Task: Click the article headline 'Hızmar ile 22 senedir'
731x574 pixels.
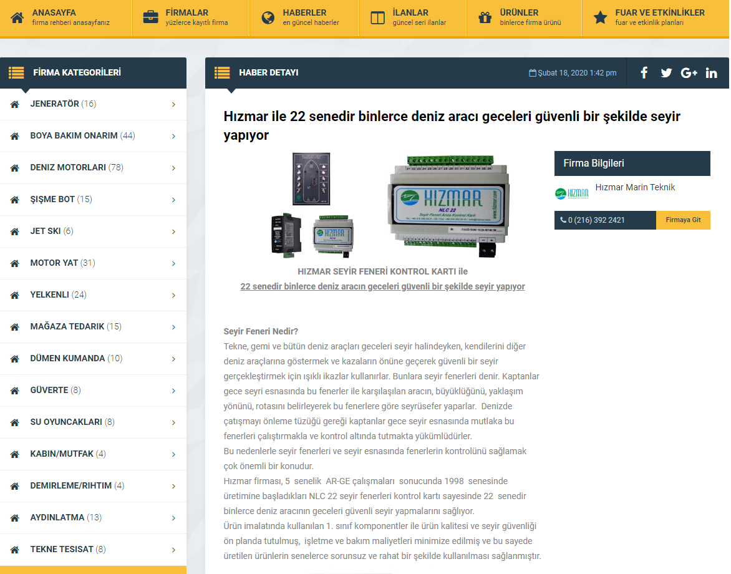Action: (x=452, y=125)
